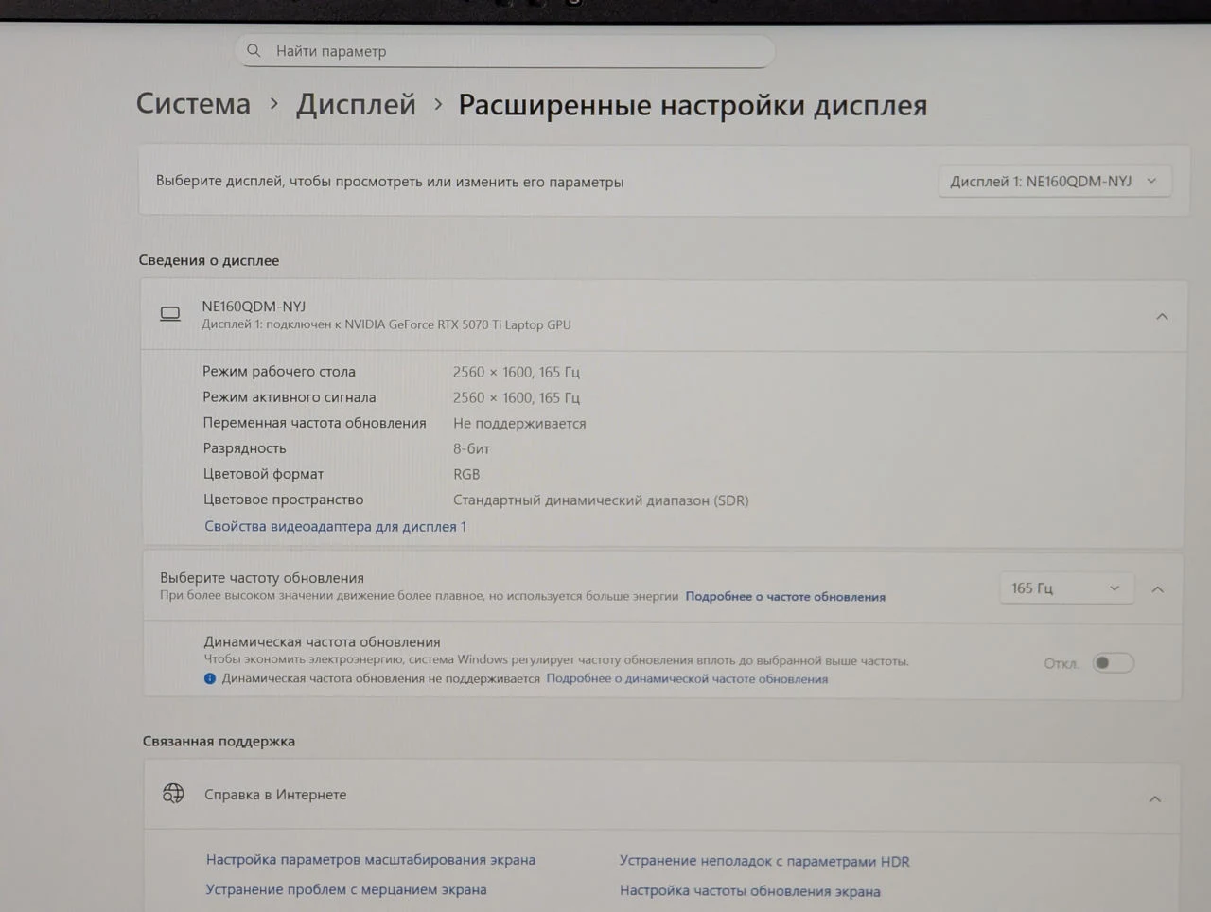Toggle the Динамическая частота обновления switch
Screen dimensions: 1211x912
1113,663
